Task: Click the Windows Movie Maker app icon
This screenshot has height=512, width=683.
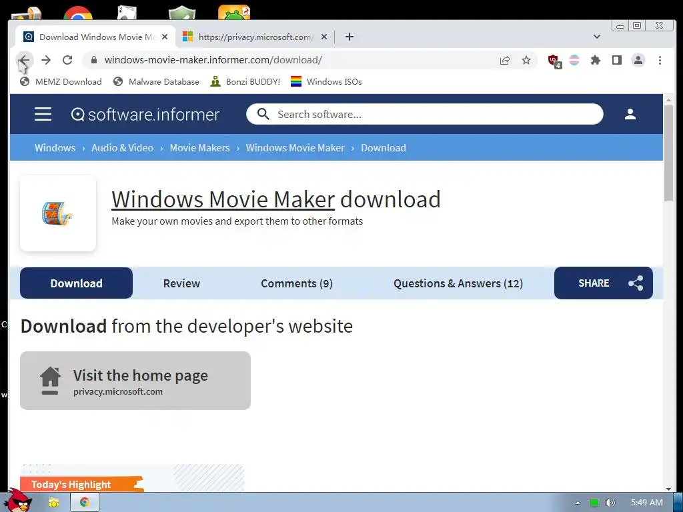Action: tap(58, 213)
